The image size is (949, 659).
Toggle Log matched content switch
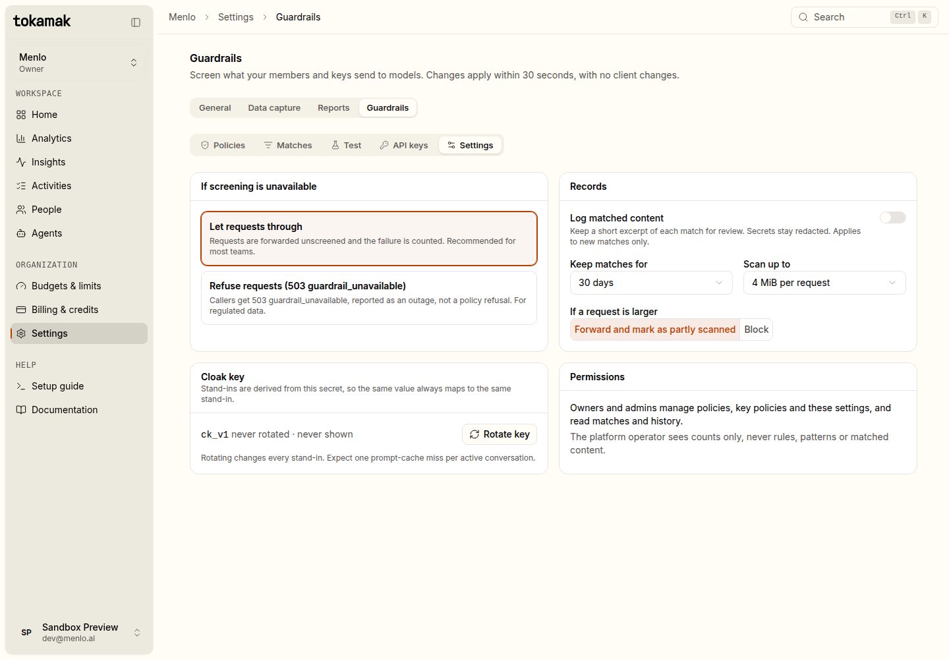893,217
